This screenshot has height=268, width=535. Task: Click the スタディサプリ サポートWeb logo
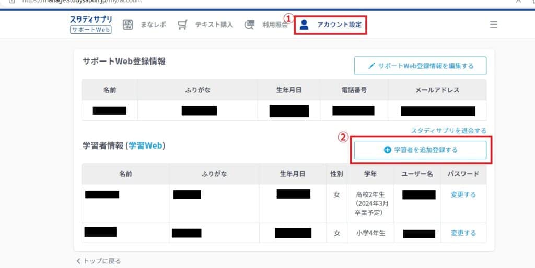point(90,25)
